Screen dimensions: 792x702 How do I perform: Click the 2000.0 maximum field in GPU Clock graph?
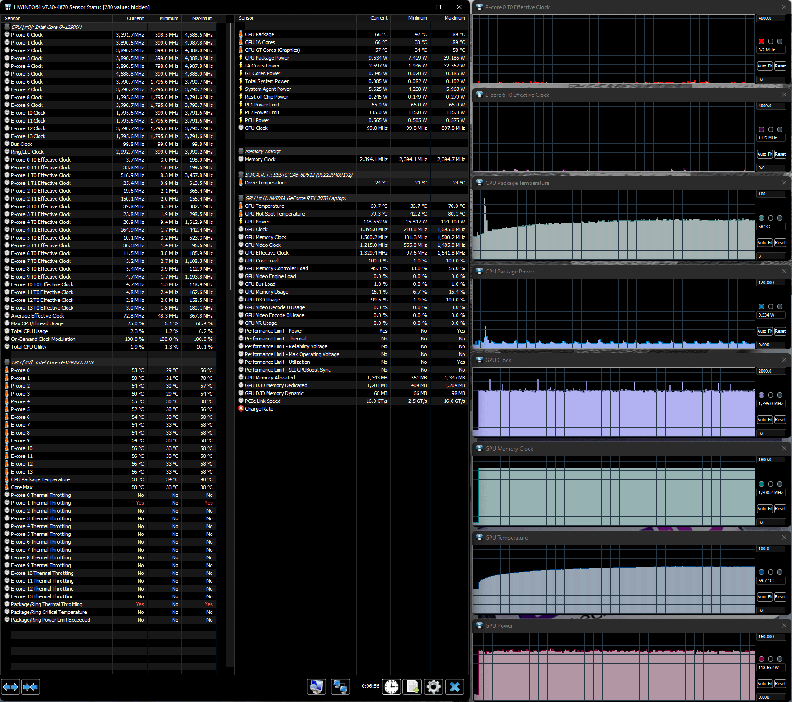(x=771, y=371)
